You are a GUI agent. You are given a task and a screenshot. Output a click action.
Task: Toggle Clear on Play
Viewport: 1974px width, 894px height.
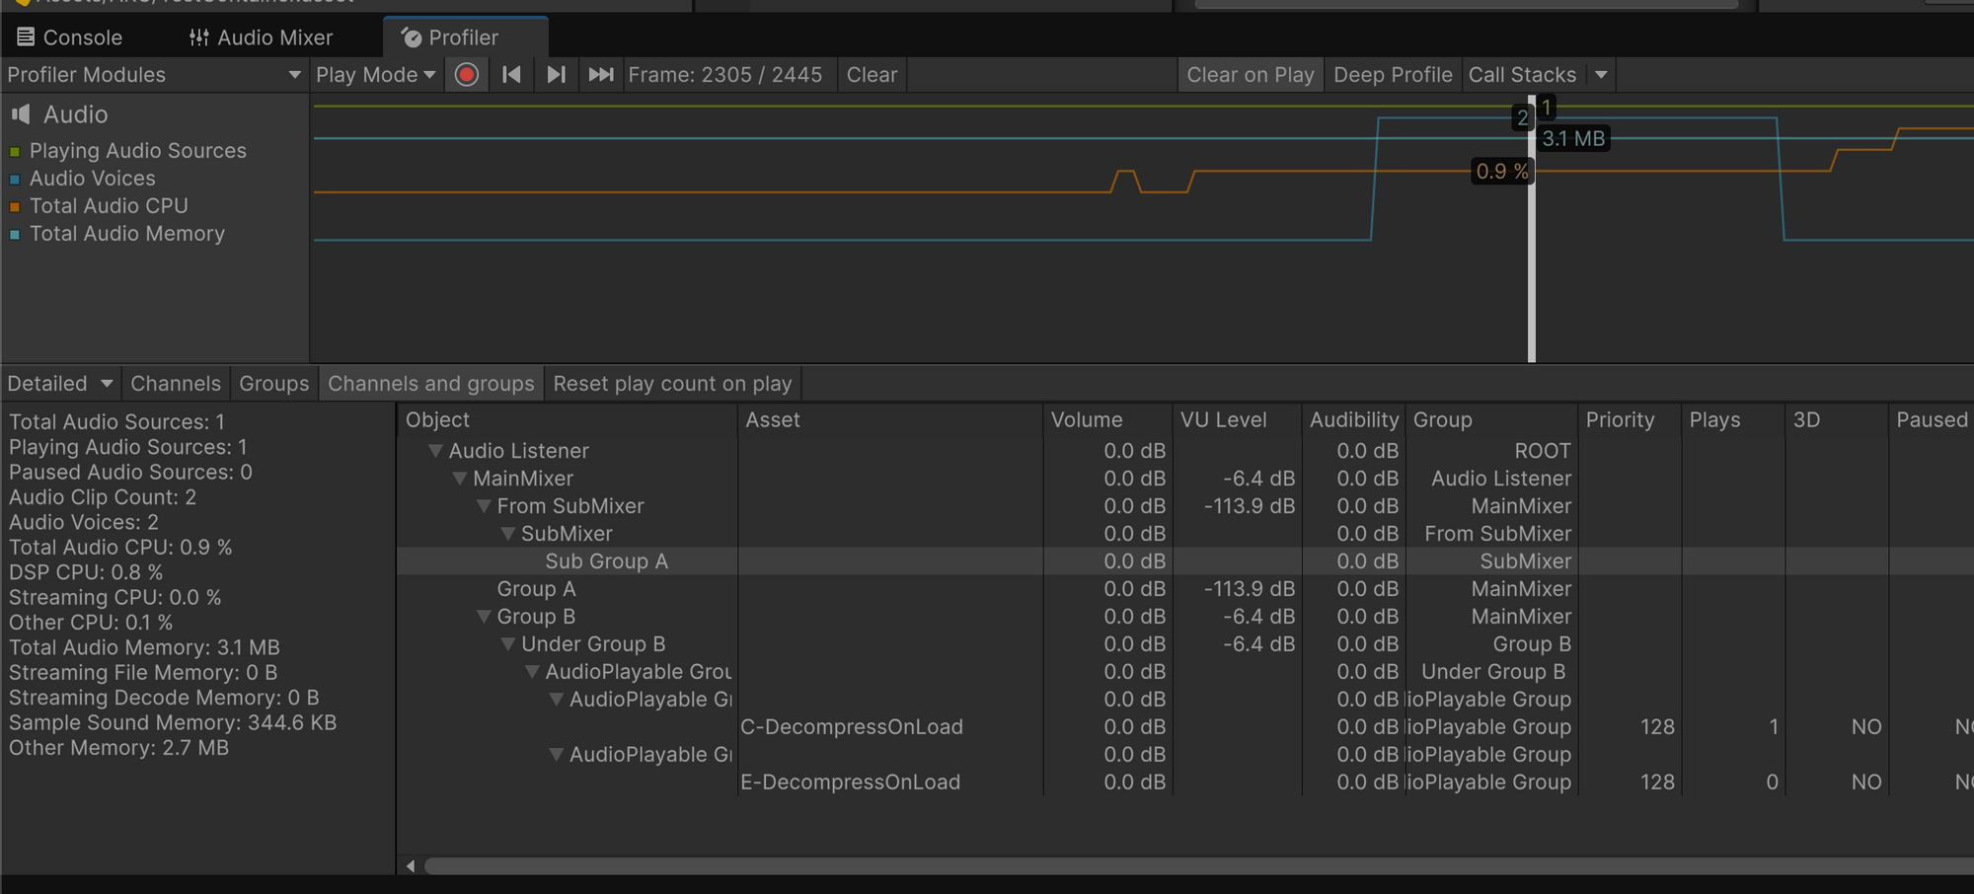pyautogui.click(x=1250, y=75)
